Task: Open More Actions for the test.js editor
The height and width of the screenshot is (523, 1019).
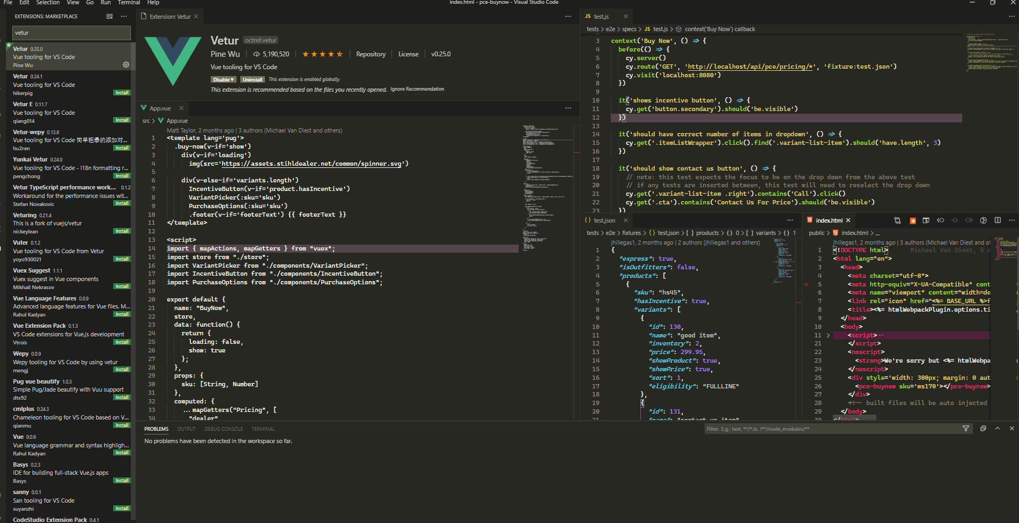Action: pyautogui.click(x=1011, y=16)
